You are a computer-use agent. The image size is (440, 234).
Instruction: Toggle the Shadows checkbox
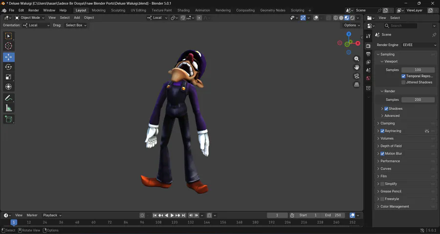tap(386, 109)
